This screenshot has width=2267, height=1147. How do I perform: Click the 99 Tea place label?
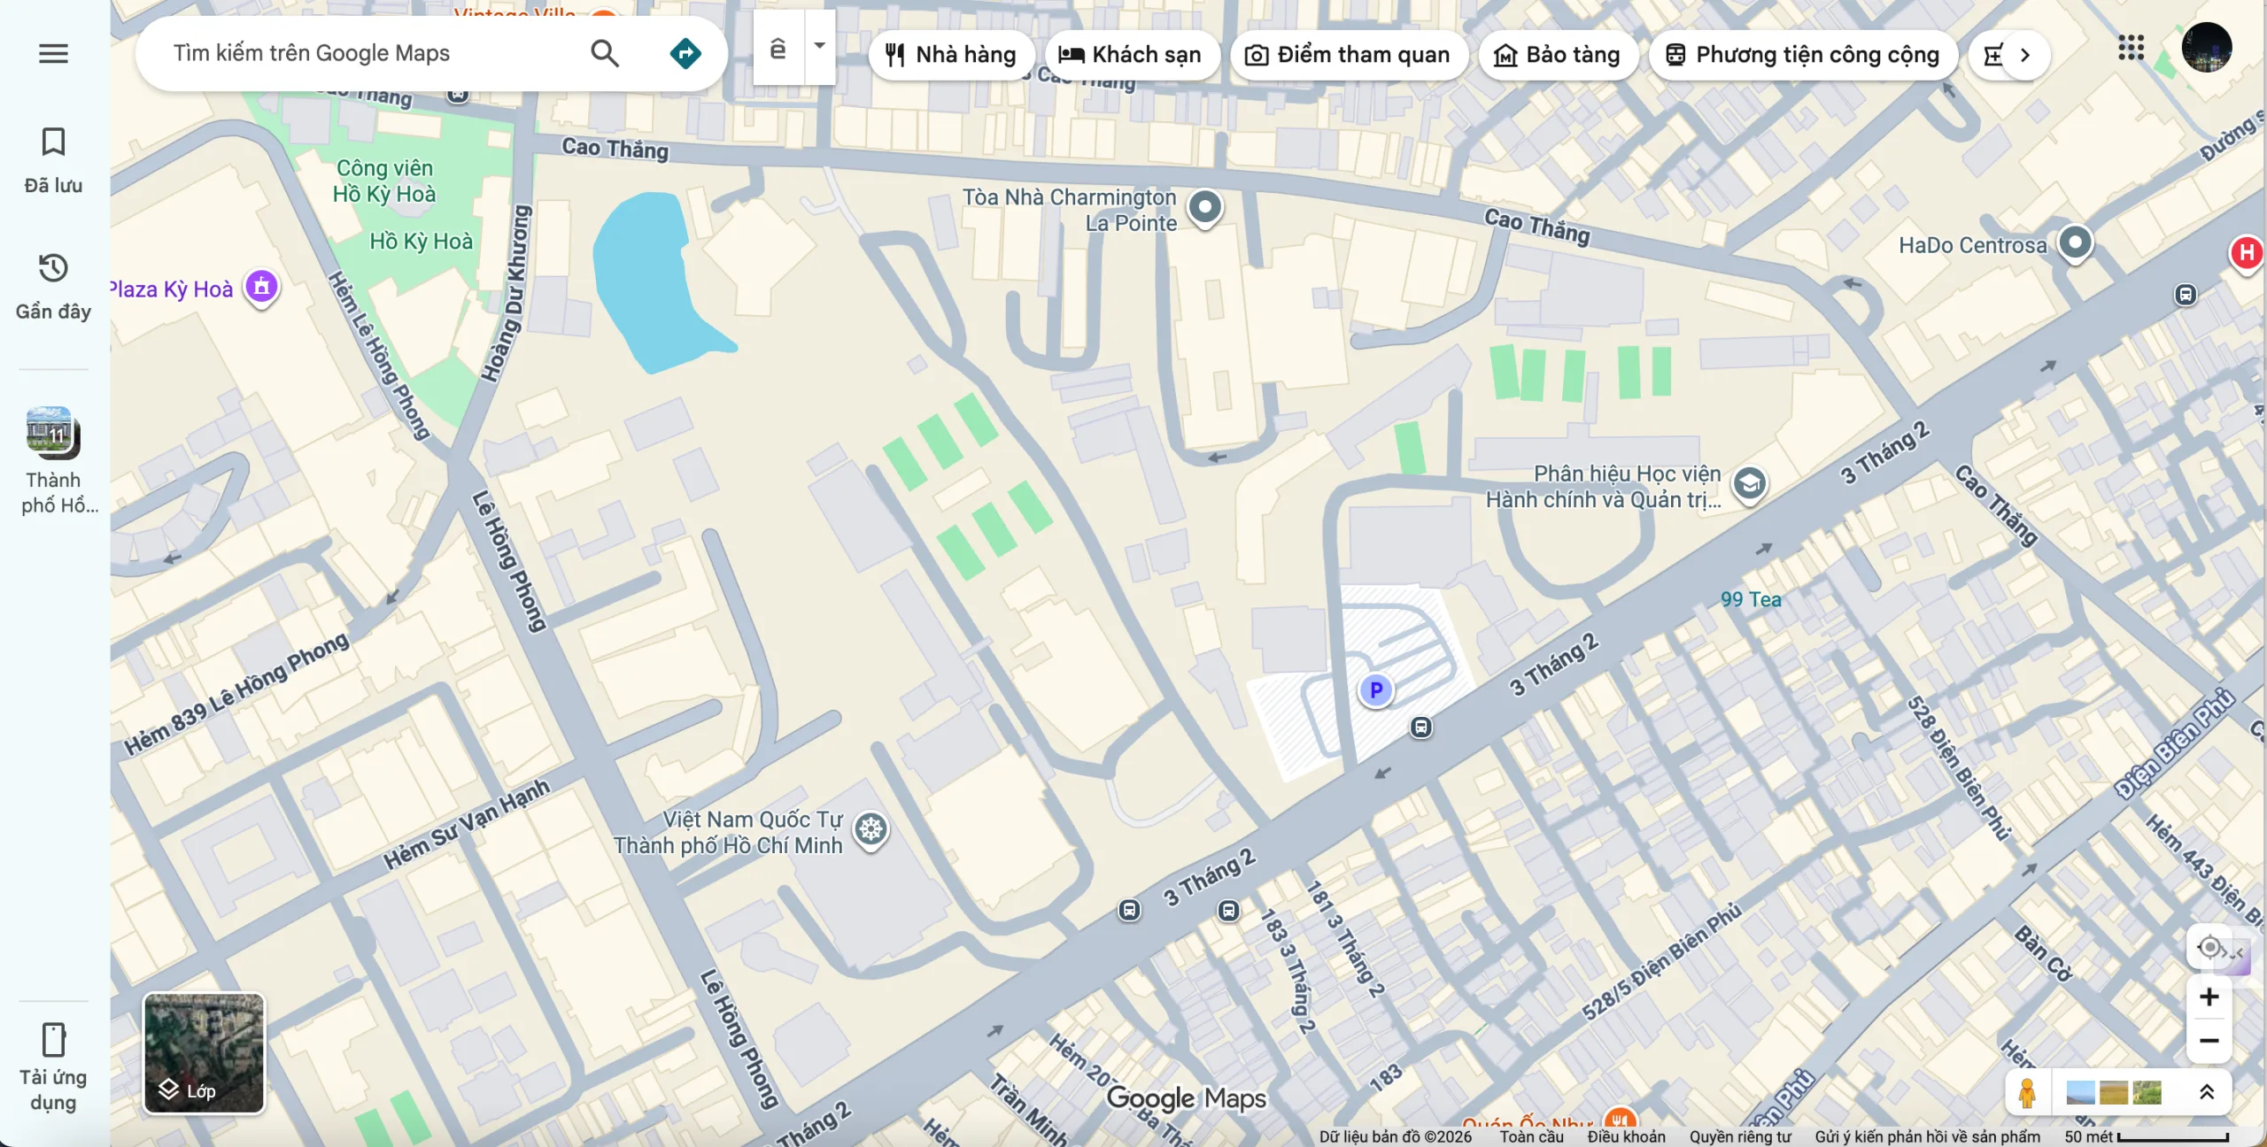1751,599
